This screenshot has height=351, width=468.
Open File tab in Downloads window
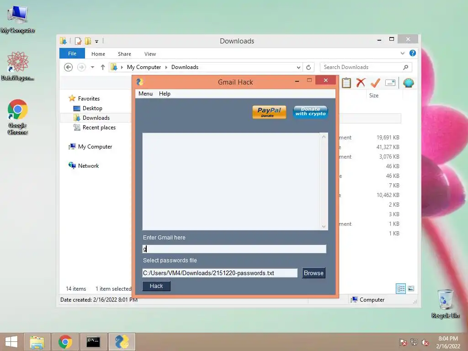pyautogui.click(x=72, y=54)
